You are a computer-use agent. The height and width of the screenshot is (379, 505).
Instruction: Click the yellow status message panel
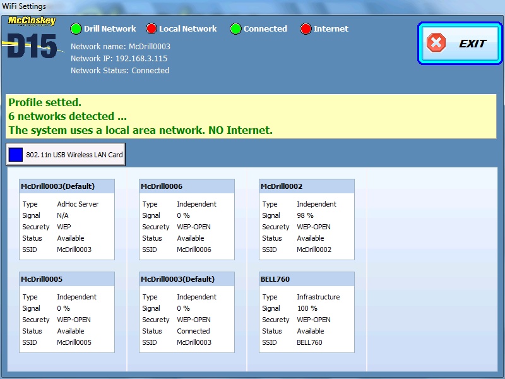coord(251,116)
